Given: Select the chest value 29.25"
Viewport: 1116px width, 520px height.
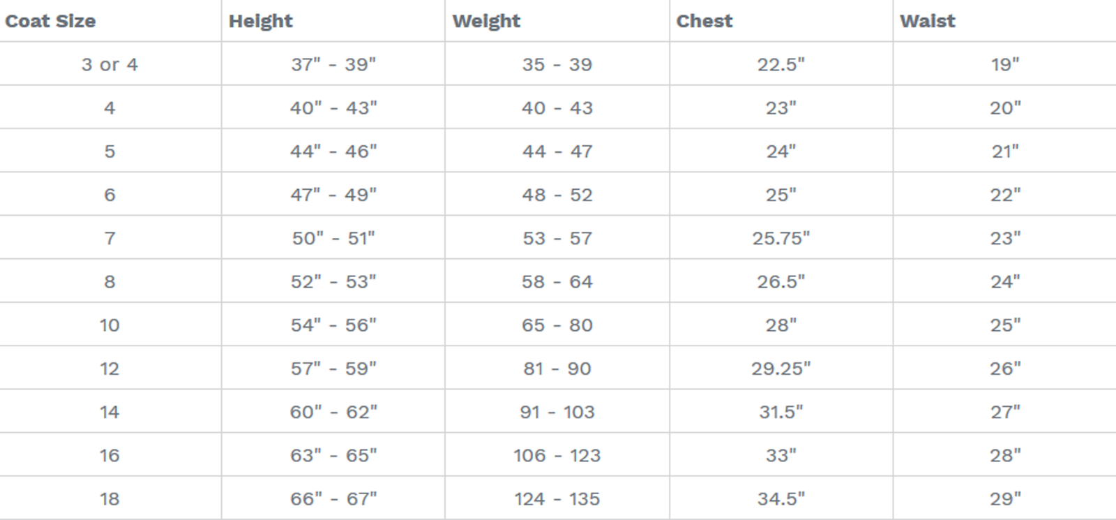Looking at the screenshot, I should click(781, 369).
